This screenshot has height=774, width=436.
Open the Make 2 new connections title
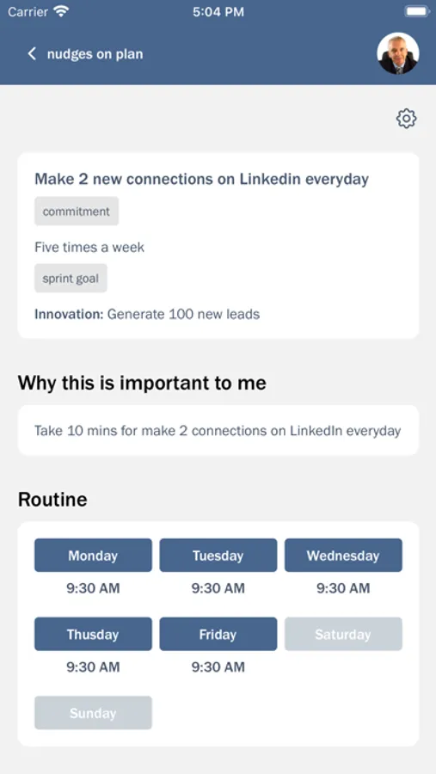click(x=201, y=179)
